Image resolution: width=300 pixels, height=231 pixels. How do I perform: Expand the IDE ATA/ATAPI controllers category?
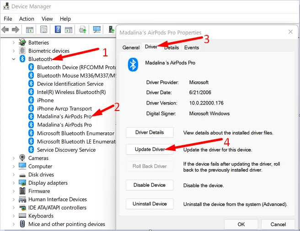(x=14, y=208)
